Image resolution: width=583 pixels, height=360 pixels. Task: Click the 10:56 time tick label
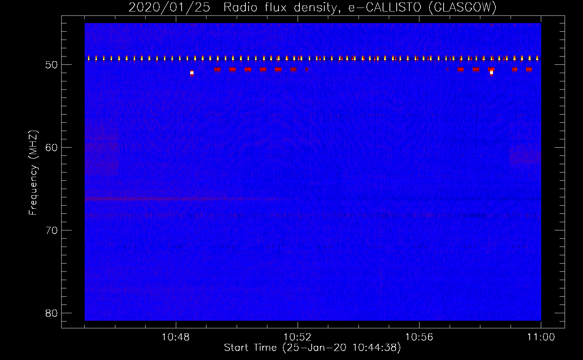419,337
